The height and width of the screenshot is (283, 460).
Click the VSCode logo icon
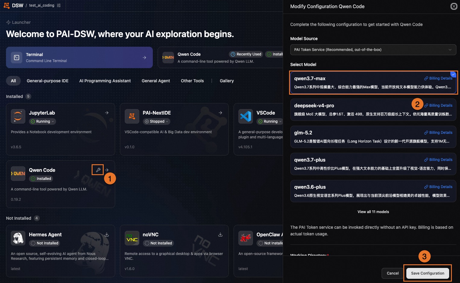[246, 116]
